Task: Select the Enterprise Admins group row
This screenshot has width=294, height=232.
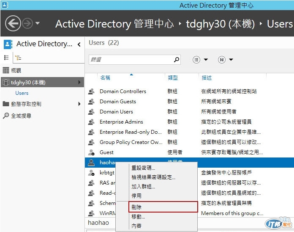Action: 189,122
